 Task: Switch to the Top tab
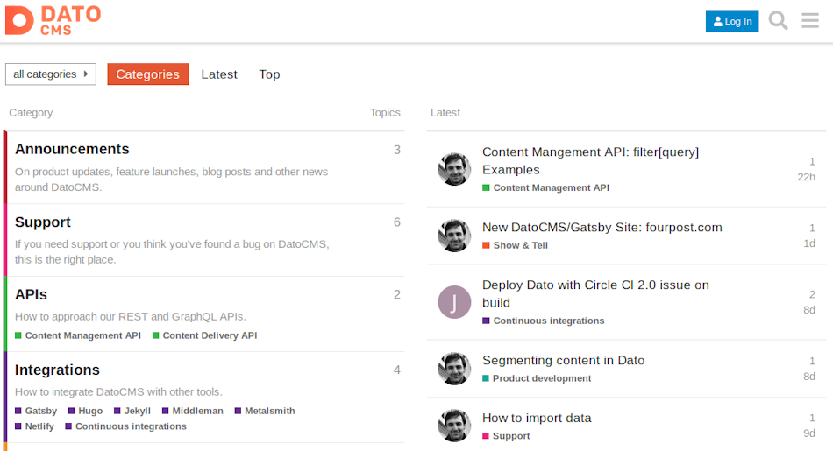(x=269, y=74)
